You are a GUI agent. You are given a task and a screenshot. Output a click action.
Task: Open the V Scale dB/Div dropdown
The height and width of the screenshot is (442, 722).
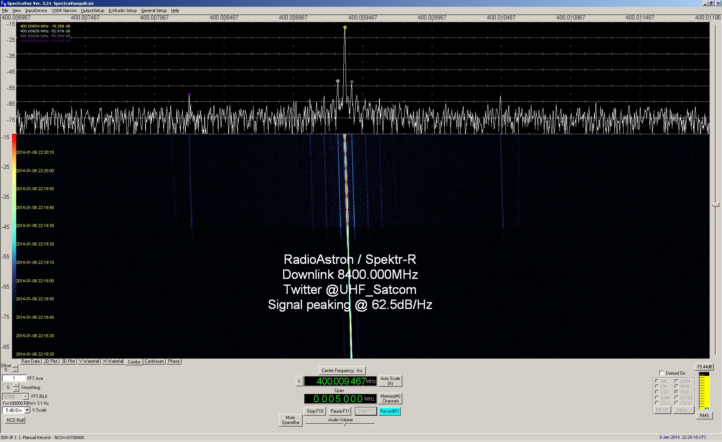tap(27, 410)
